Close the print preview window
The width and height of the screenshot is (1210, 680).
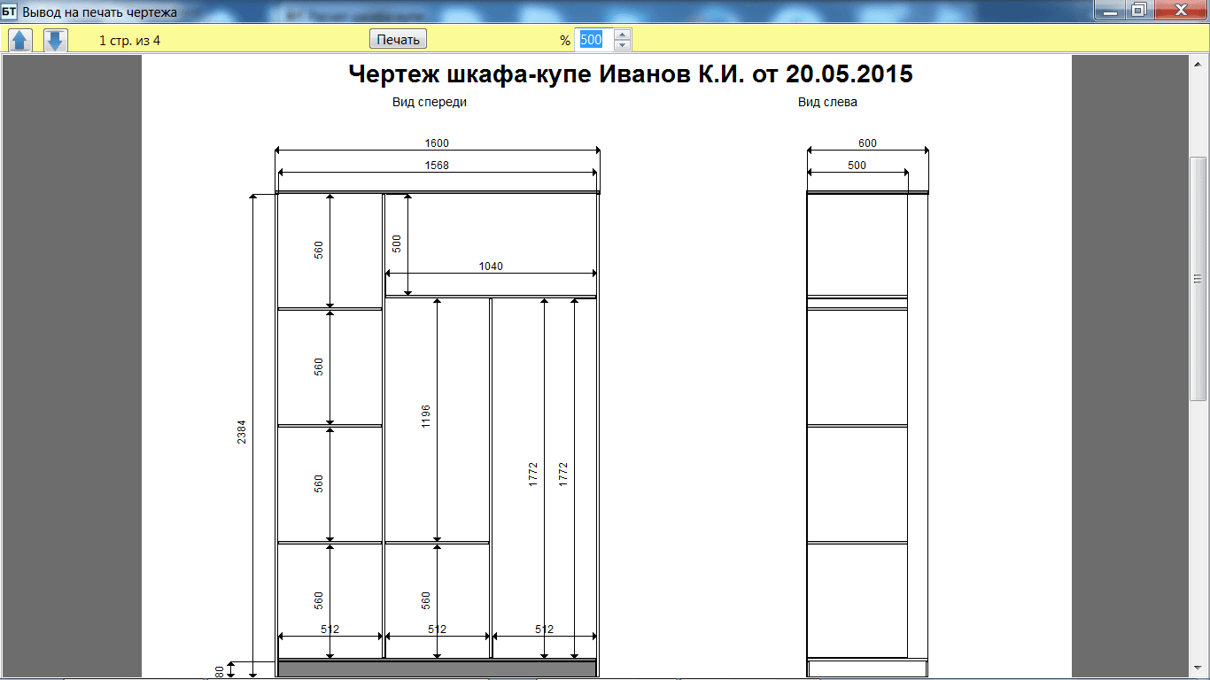pos(1180,10)
